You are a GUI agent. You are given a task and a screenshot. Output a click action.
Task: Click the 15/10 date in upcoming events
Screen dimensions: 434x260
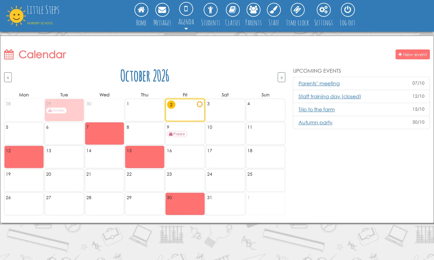pos(418,109)
